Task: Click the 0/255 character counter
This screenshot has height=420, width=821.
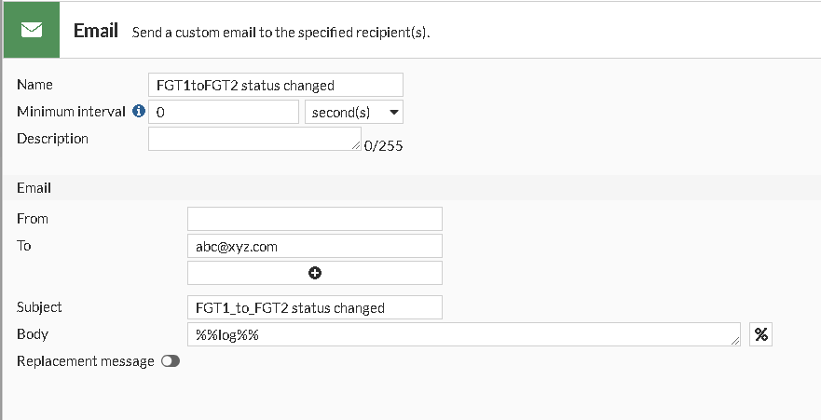Action: tap(384, 146)
